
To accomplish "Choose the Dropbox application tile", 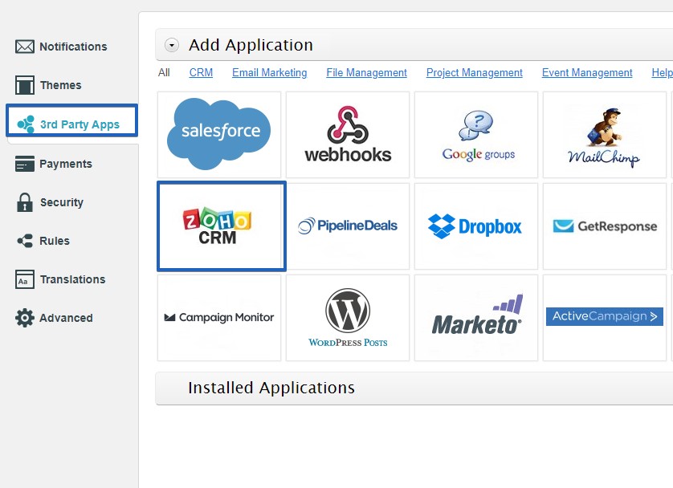I will coord(476,226).
